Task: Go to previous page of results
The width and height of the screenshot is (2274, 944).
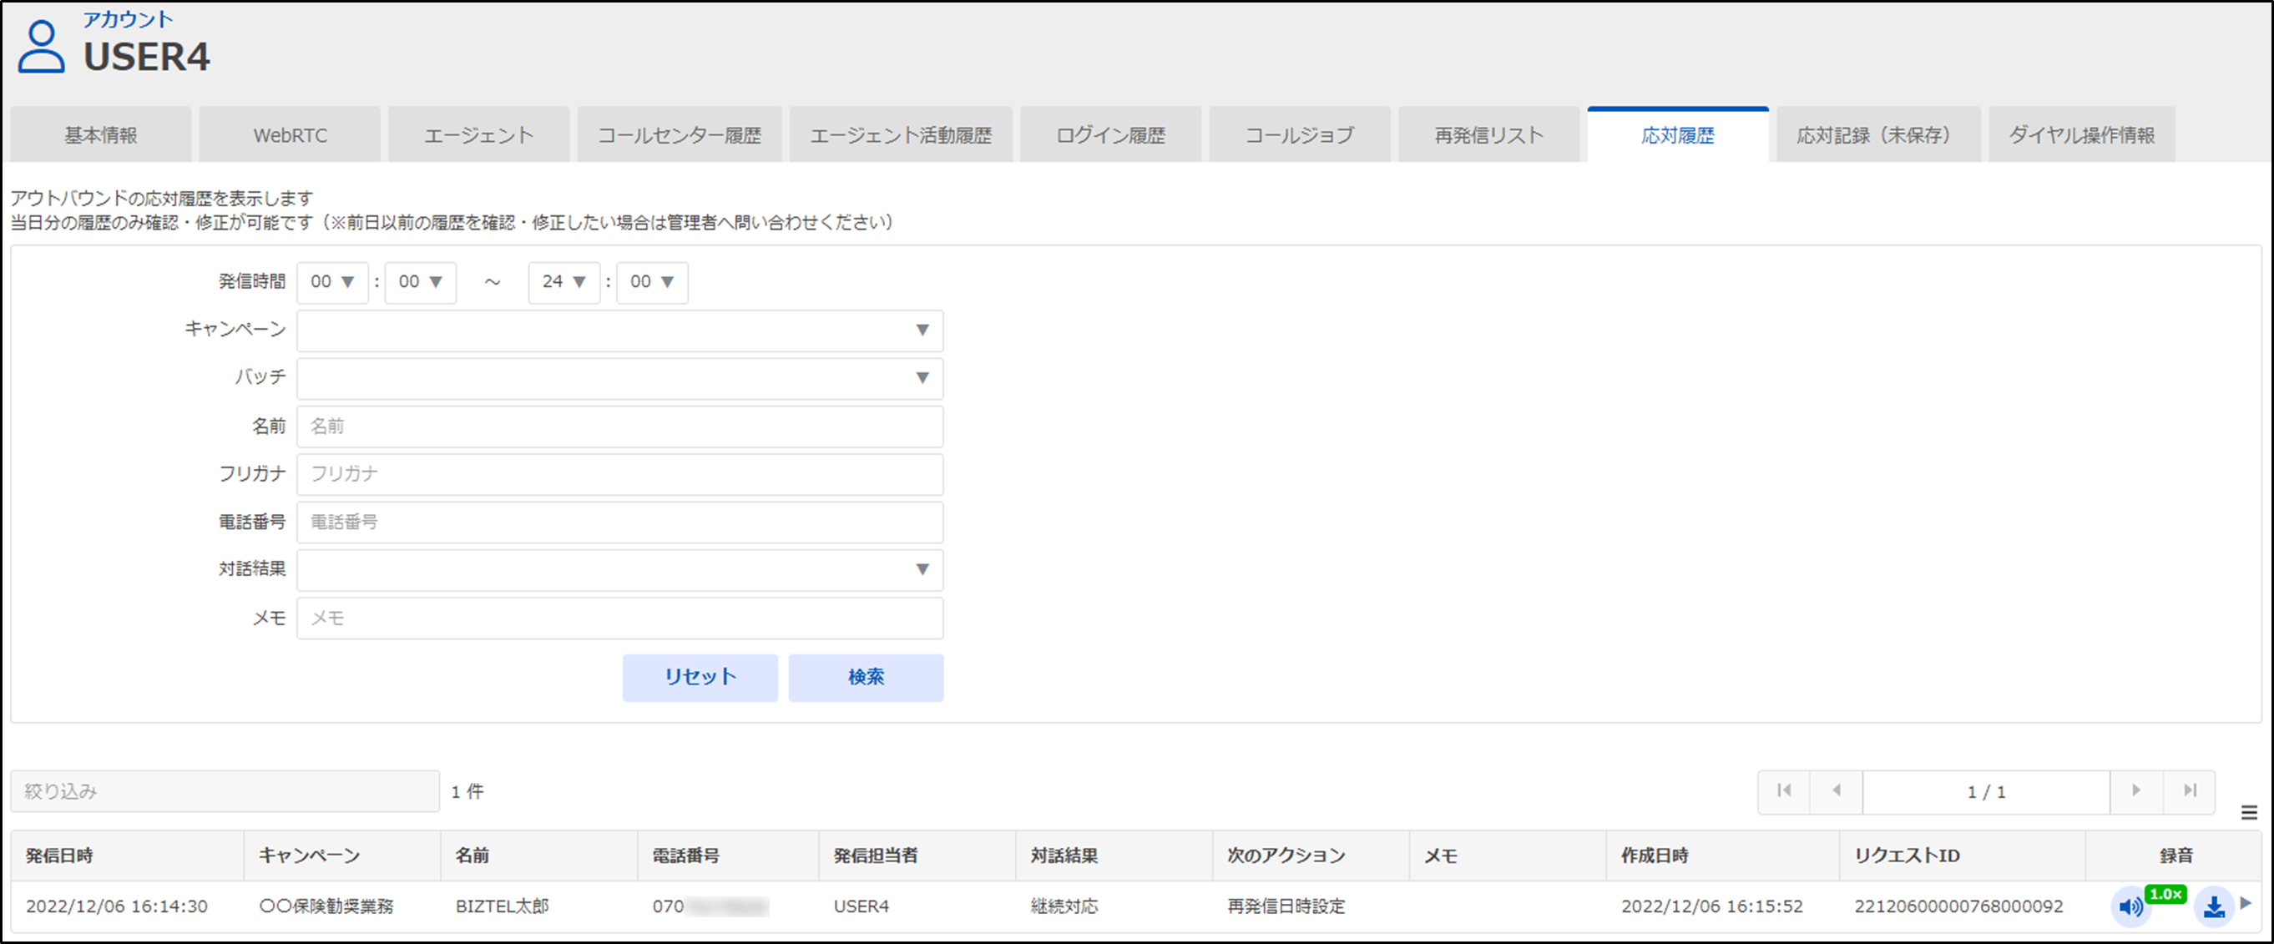Action: [x=1837, y=791]
